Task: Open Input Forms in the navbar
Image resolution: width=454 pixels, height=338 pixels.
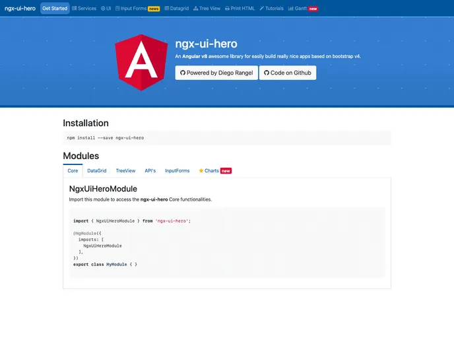Action: [x=137, y=9]
